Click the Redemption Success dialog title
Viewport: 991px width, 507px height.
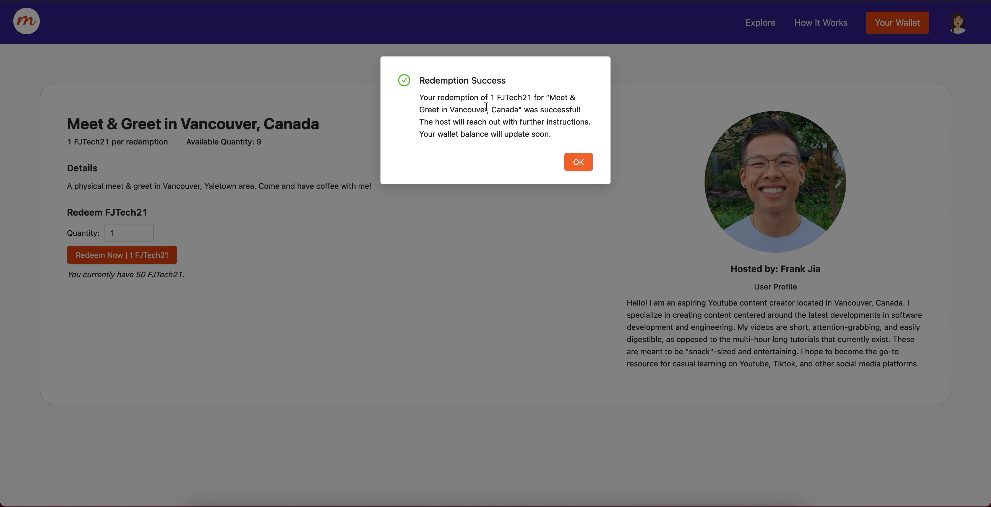tap(462, 81)
